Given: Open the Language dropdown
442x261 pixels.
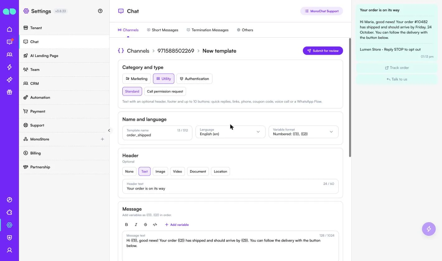Looking at the screenshot, I should tap(230, 132).
